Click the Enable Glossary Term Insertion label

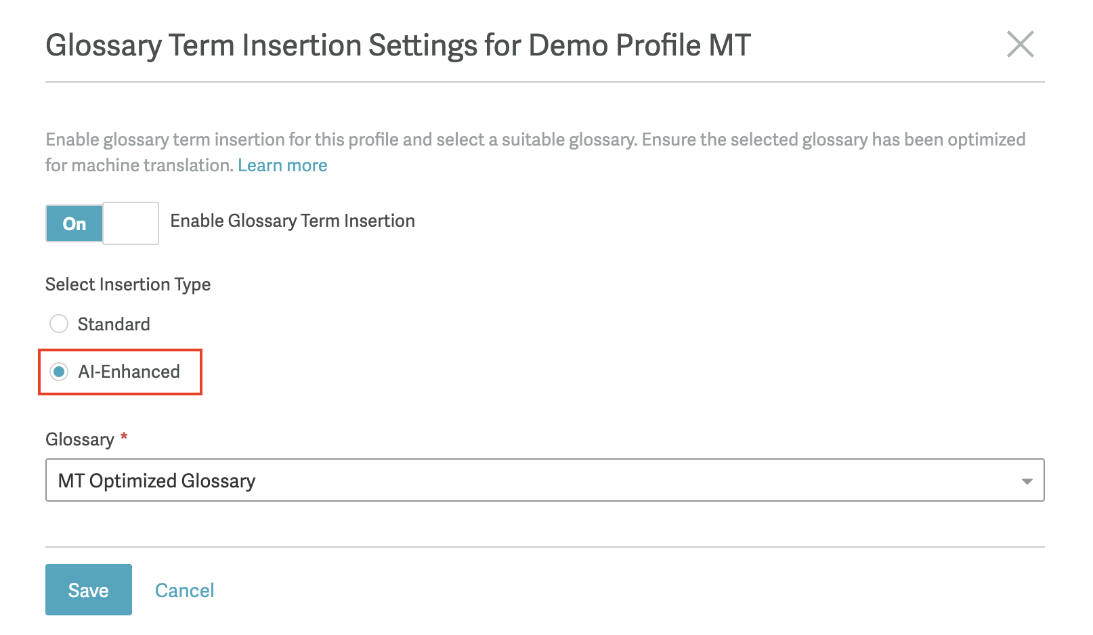tap(293, 221)
